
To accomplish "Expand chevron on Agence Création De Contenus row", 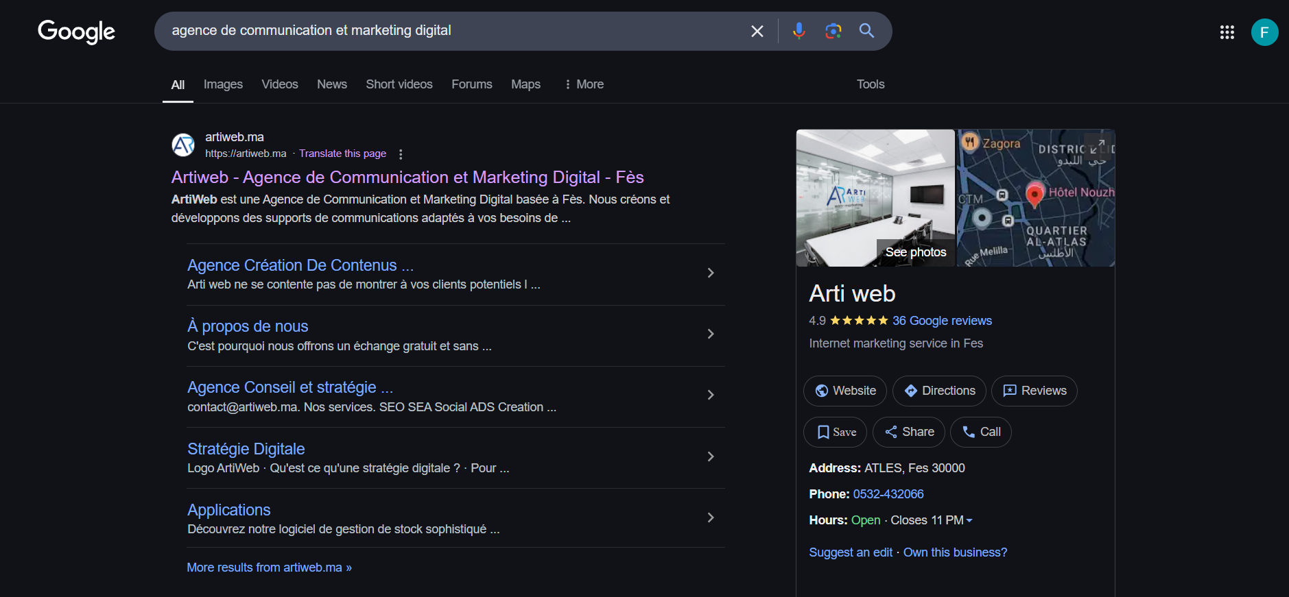I will pyautogui.click(x=711, y=273).
